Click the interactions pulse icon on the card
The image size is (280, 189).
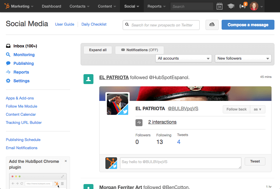coord(139,123)
